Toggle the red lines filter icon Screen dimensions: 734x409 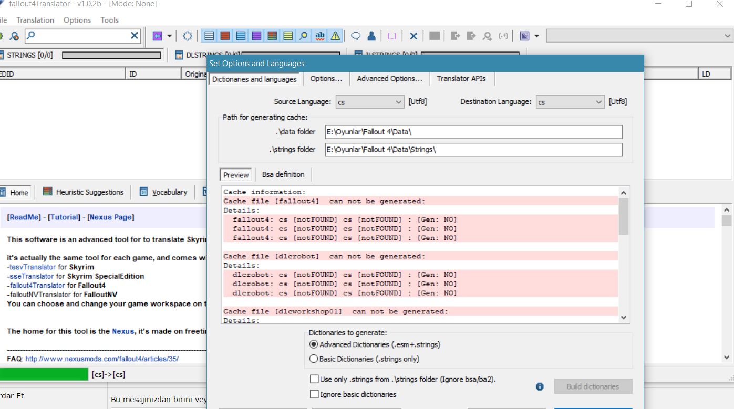[225, 36]
